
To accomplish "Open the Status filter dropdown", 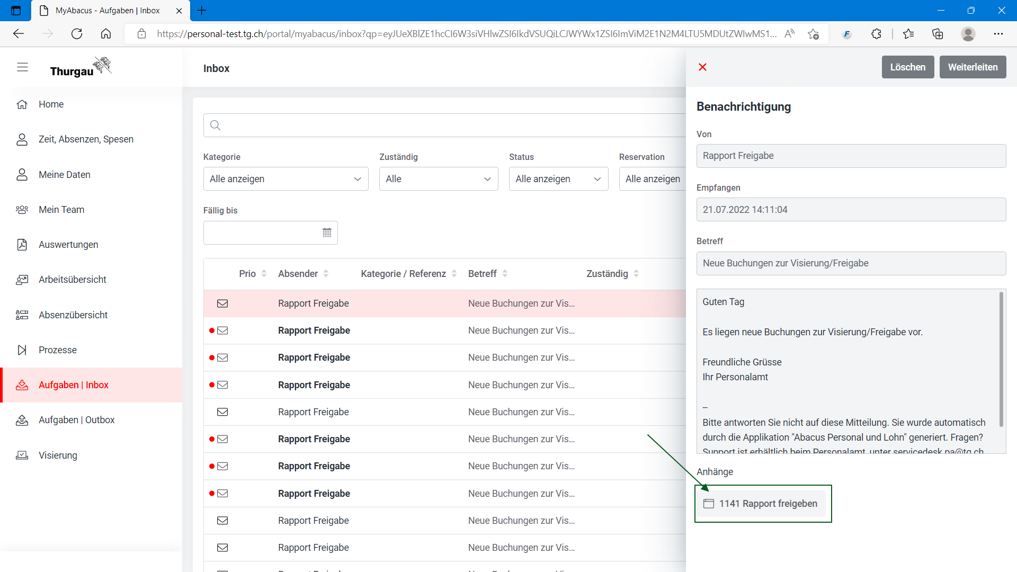I will (558, 179).
